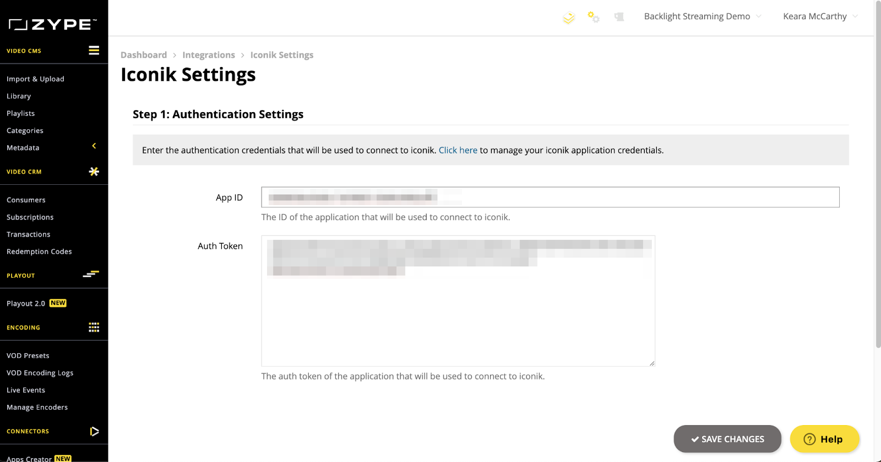Open VOD Encoding Logs page
Image resolution: width=881 pixels, height=462 pixels.
pos(40,373)
